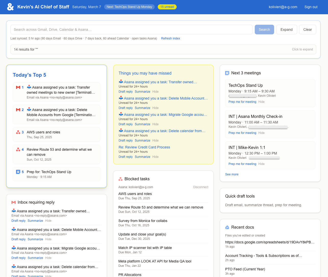Hide Re: Review Credit Card Process item
The height and width of the screenshot is (277, 328).
[x=155, y=157]
